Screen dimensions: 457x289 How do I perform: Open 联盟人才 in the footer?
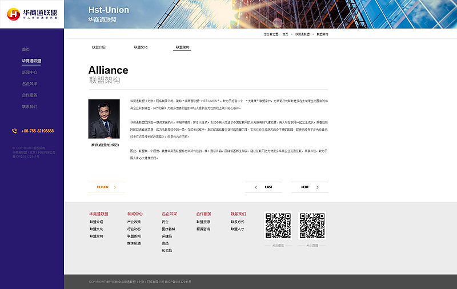(x=238, y=229)
